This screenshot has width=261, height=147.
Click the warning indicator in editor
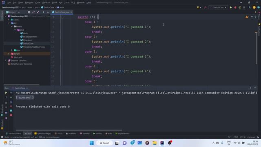[247, 17]
